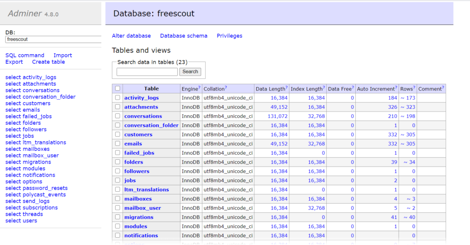The image size is (470, 245).
Task: Open the ltm_translations table link
Action: coord(146,189)
